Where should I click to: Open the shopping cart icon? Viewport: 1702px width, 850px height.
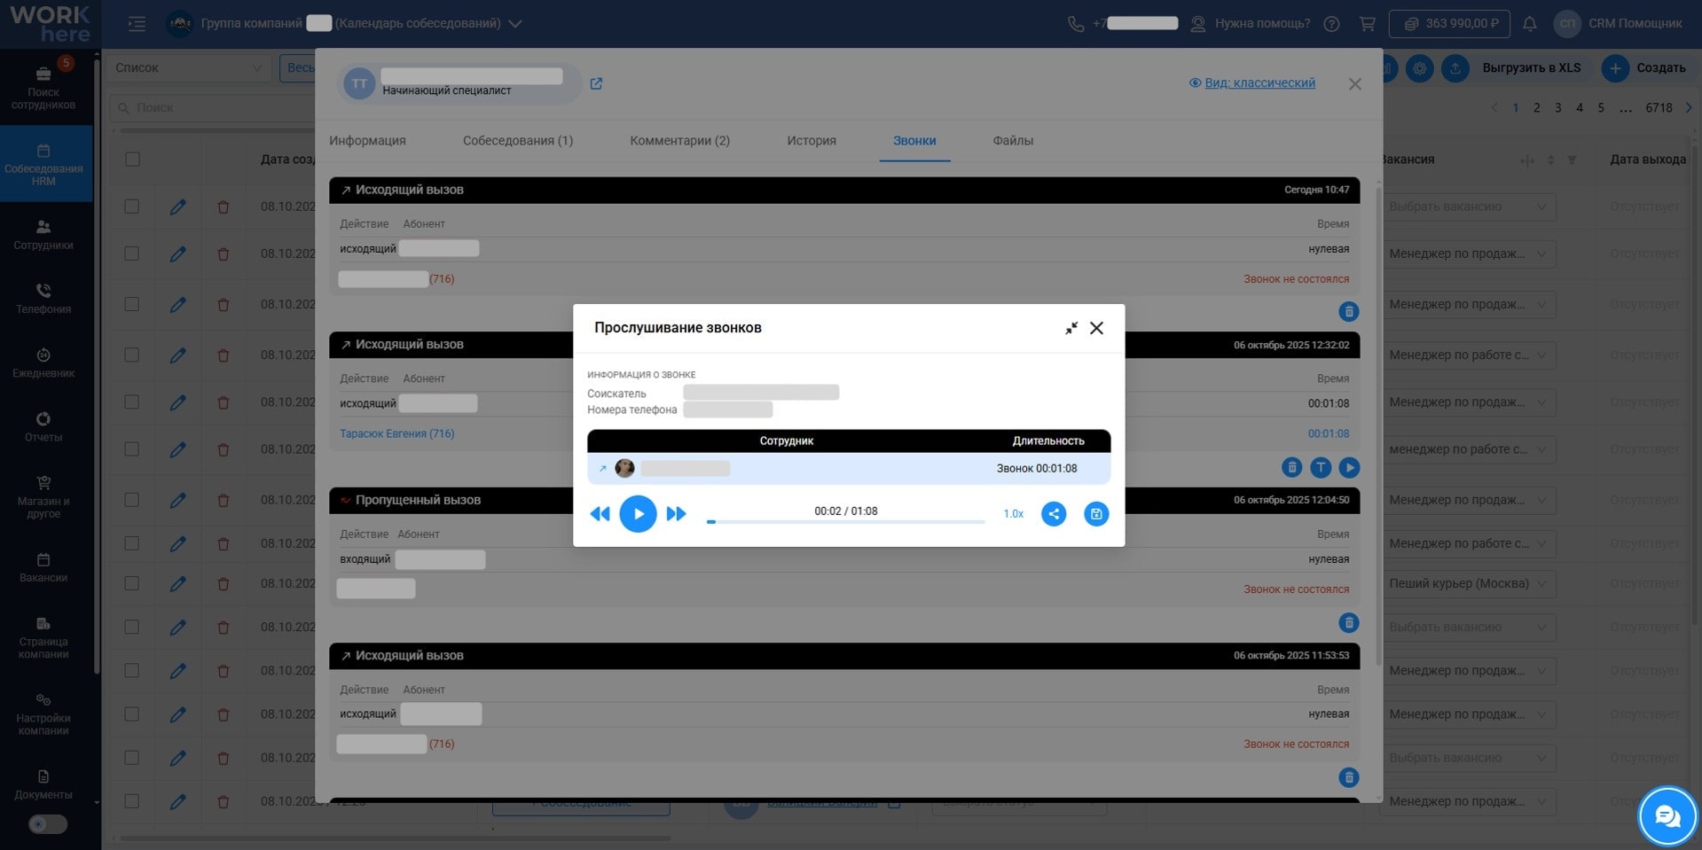(1367, 24)
